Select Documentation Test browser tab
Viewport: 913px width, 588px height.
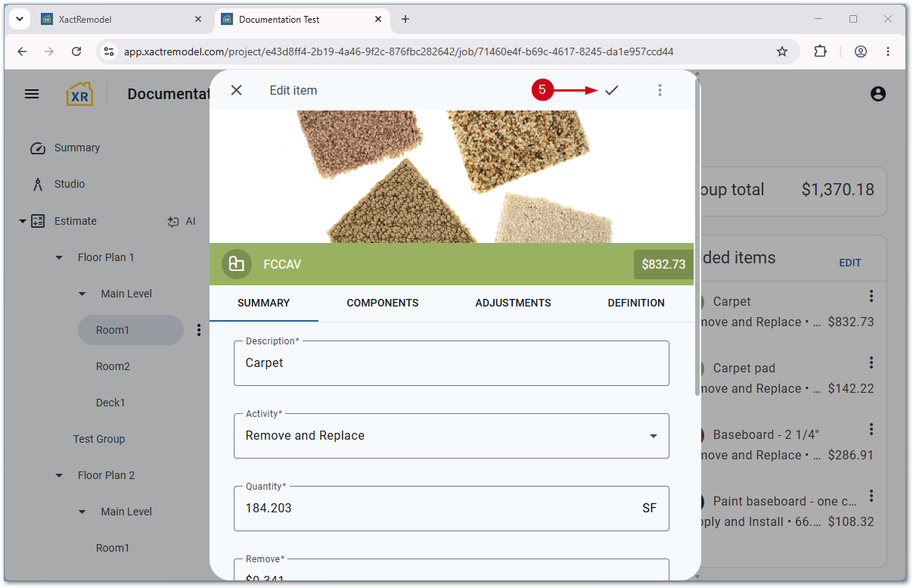coord(303,19)
